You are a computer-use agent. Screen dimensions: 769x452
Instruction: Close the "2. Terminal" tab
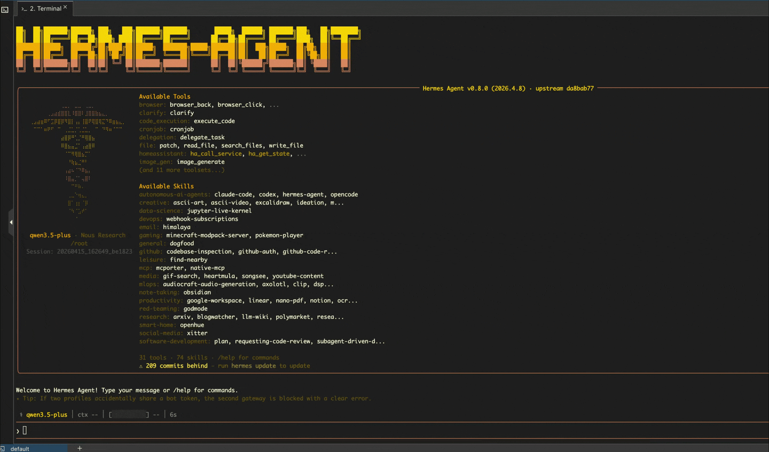tap(65, 7)
